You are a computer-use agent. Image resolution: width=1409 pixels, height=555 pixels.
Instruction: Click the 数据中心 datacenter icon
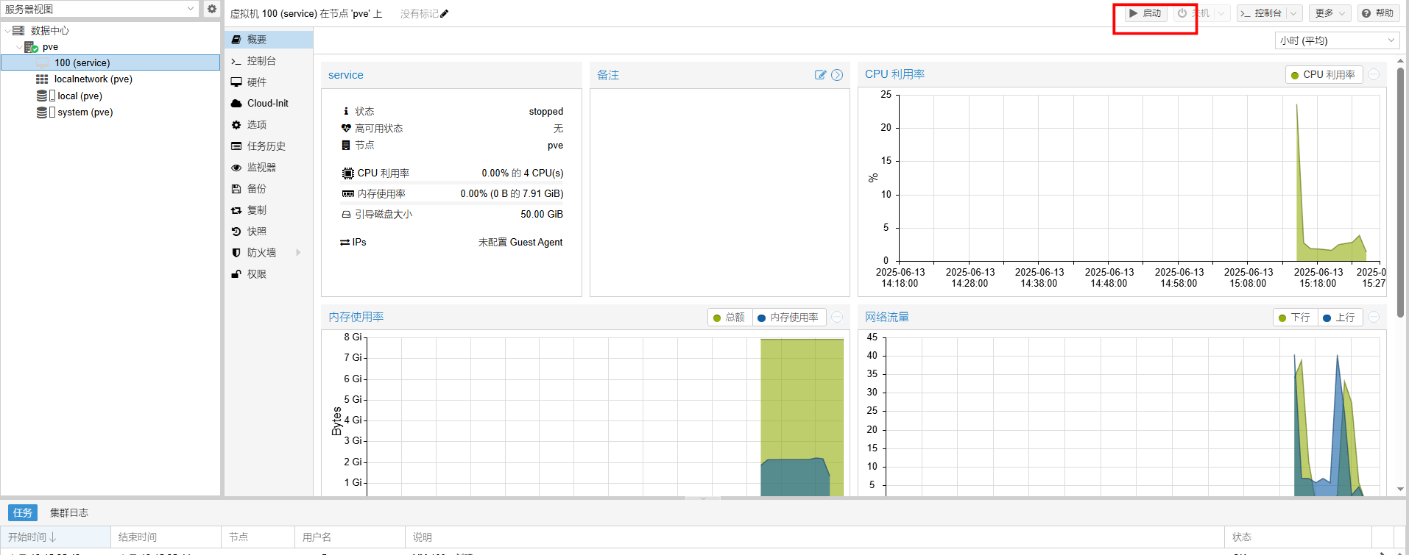pyautogui.click(x=18, y=30)
